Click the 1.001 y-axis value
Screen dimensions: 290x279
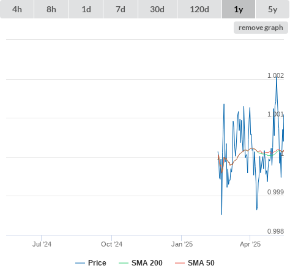pyautogui.click(x=275, y=114)
